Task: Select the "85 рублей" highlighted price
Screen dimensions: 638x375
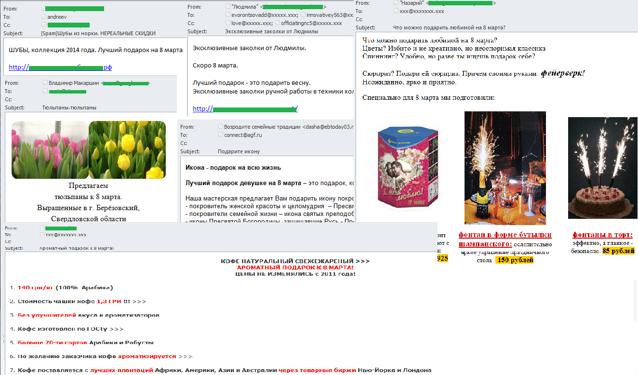Action: pos(618,251)
